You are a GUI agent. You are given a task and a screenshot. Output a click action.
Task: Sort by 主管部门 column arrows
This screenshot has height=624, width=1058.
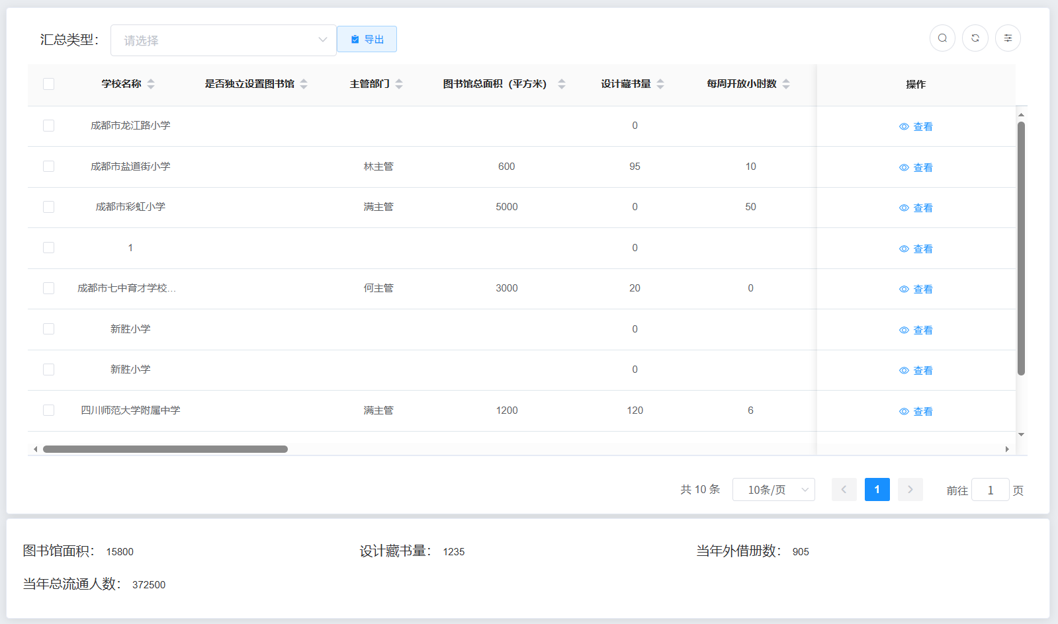(399, 84)
